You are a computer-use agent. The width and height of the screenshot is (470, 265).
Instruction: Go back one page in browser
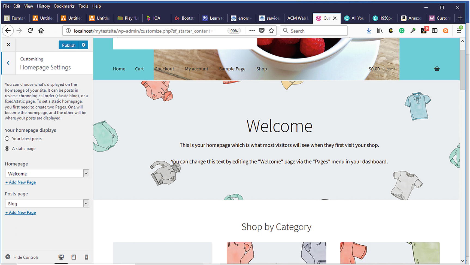pyautogui.click(x=8, y=31)
